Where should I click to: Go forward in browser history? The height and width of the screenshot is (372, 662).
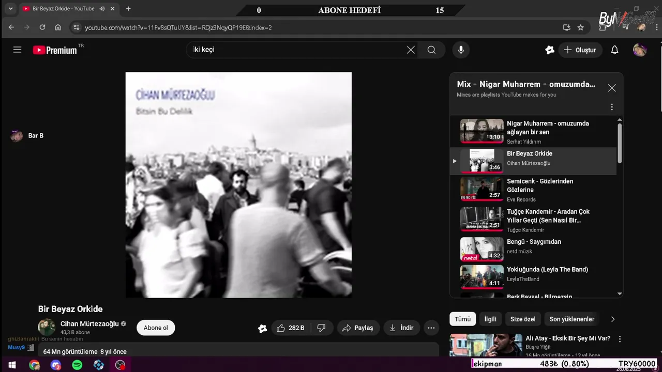pyautogui.click(x=27, y=27)
